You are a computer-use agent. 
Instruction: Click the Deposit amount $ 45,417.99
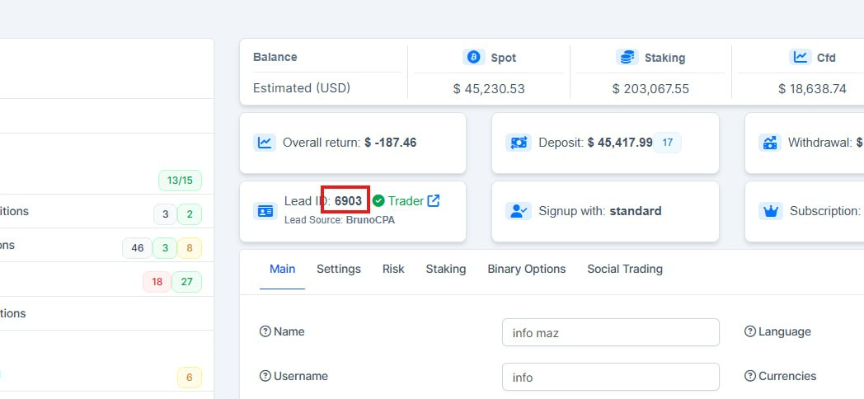click(x=620, y=143)
